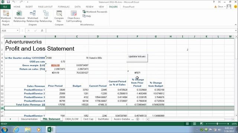Viewport: 238px width, 133px height.
Task: Click the Update Values button
Action: 137,58
